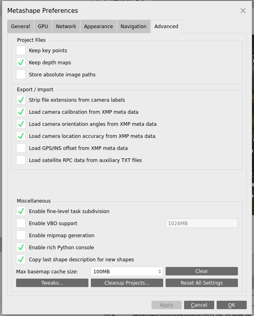Open the Navigation tab
This screenshot has height=316, width=254.
(x=133, y=27)
